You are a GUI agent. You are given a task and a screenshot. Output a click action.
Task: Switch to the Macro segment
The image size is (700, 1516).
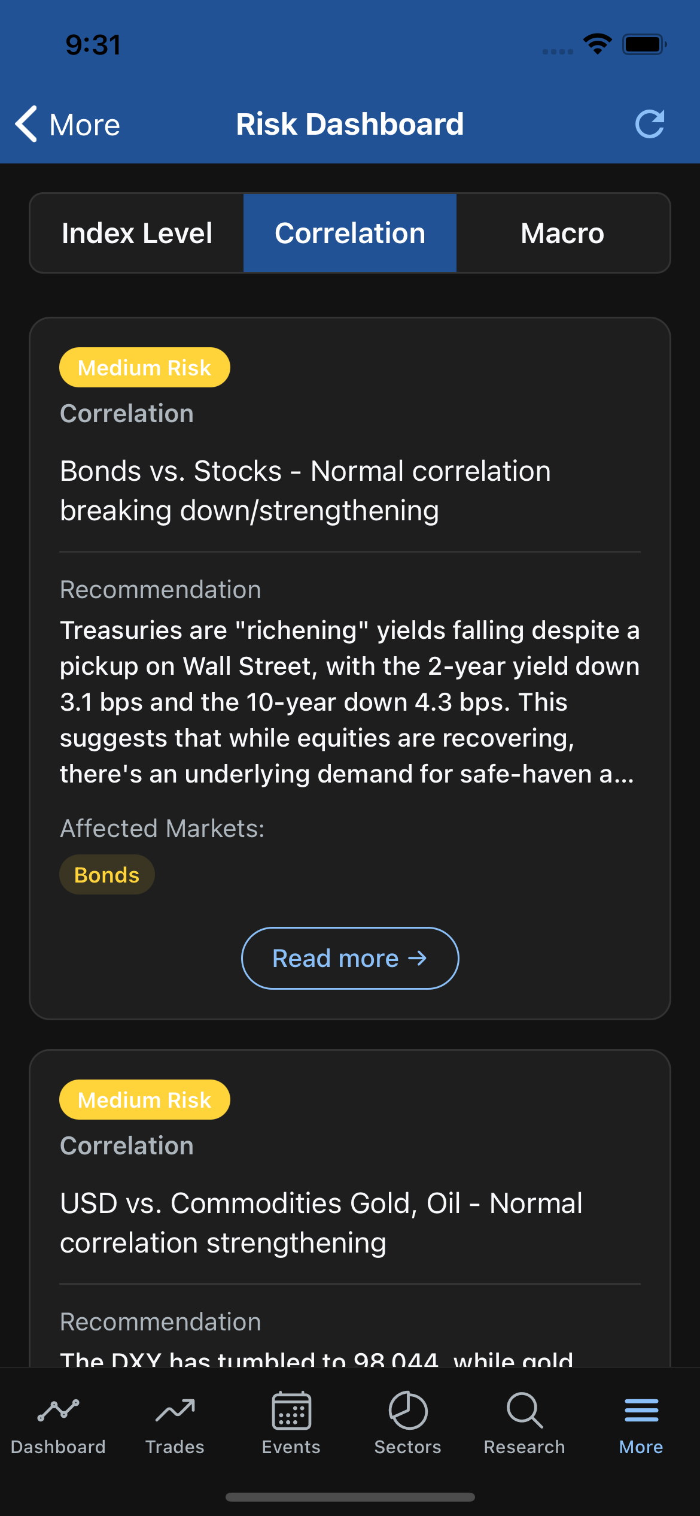click(563, 233)
